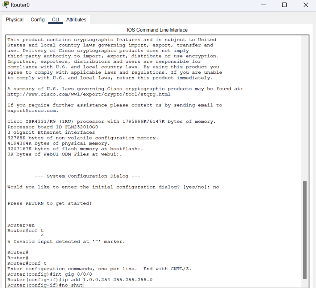Viewport: 316px width, 288px height.
Task: Click '% Invalid input detected' error line
Action: click(x=66, y=242)
